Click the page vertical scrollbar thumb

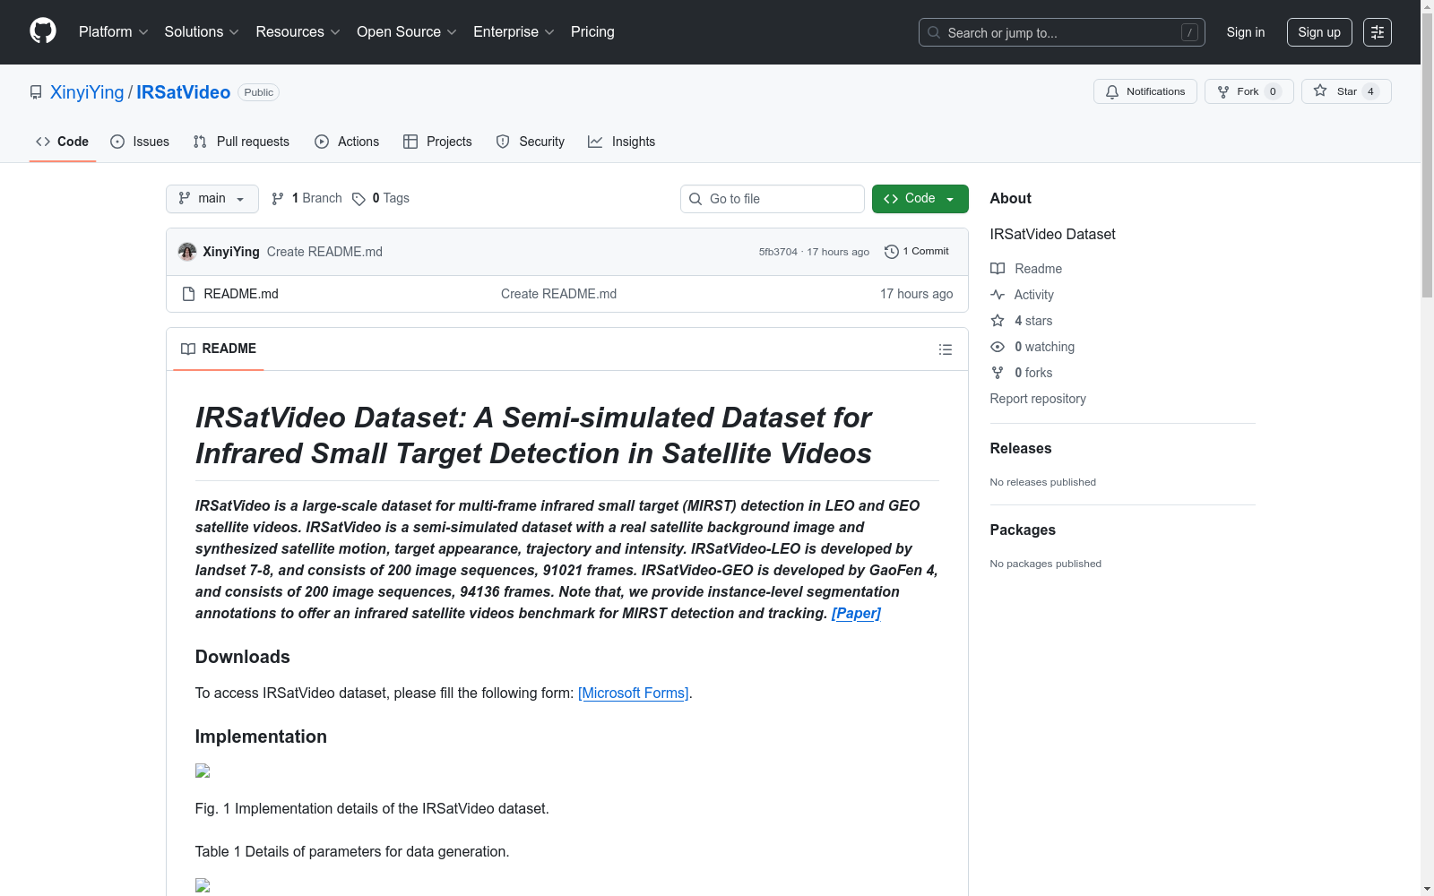pos(1427,157)
